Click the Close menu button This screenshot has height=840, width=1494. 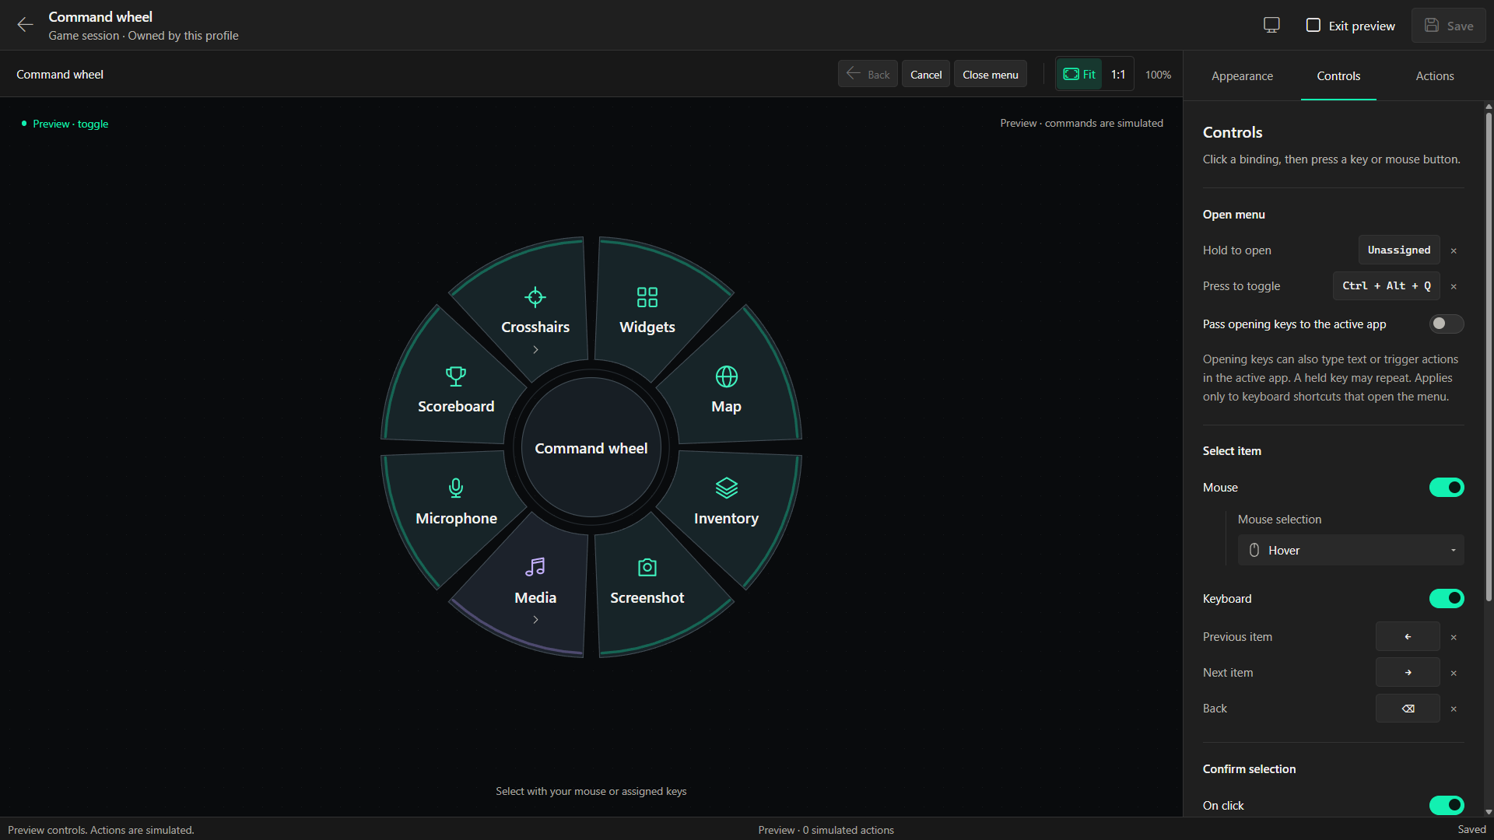click(x=991, y=74)
